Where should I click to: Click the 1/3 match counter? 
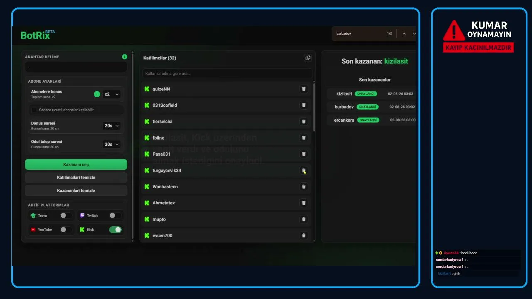pyautogui.click(x=389, y=34)
